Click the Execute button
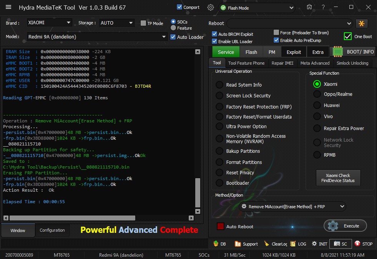The height and width of the screenshot is (259, 377). pyautogui.click(x=345, y=226)
